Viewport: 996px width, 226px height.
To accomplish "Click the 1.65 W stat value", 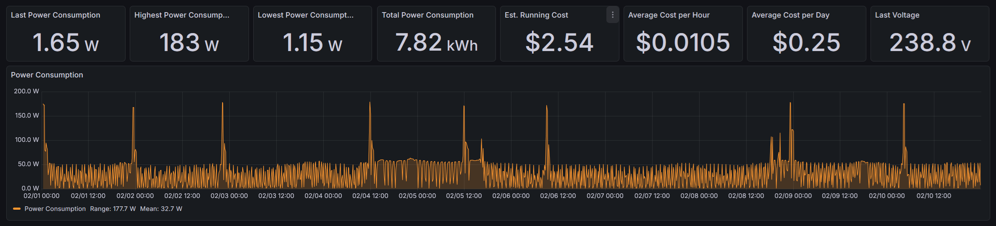I will tap(66, 43).
